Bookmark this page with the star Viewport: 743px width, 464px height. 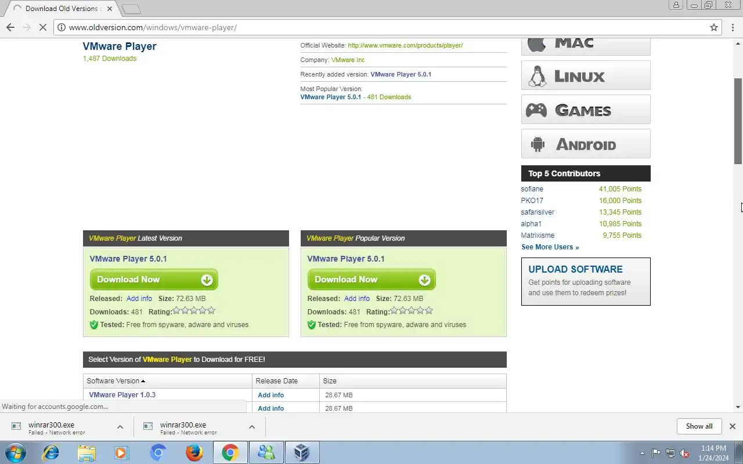tap(714, 27)
